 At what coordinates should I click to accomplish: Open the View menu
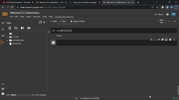coord(22,17)
